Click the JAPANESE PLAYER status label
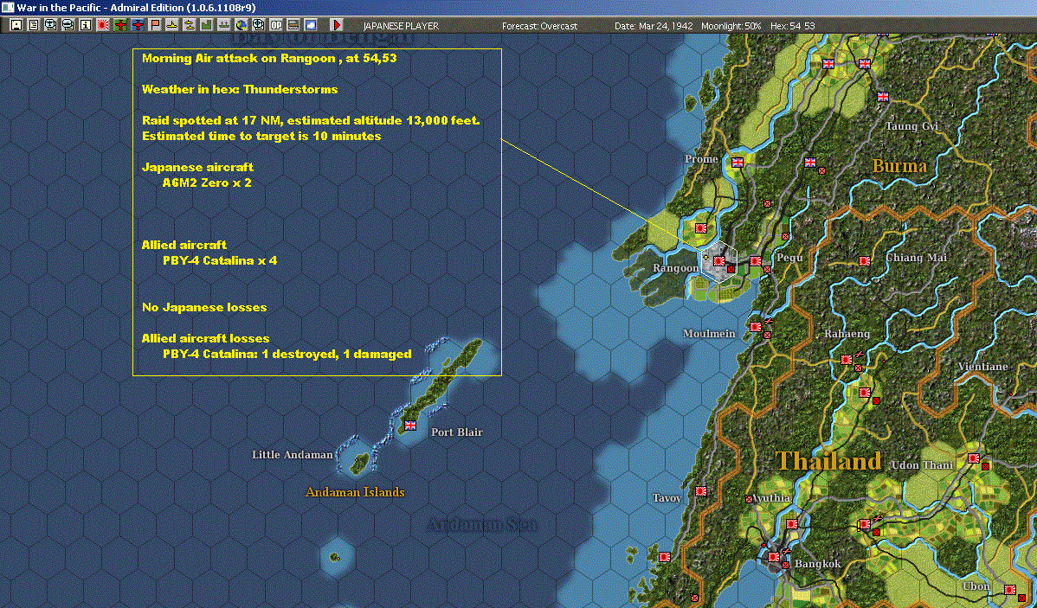Screen dimensions: 1037x608 tap(401, 26)
